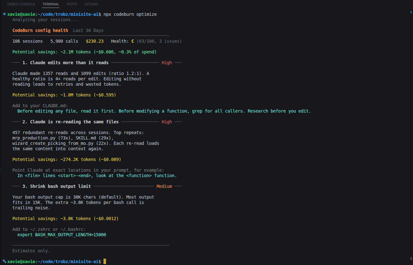Click the line 'Claude made 1357 reads and 1099 edits'

pos(81,73)
